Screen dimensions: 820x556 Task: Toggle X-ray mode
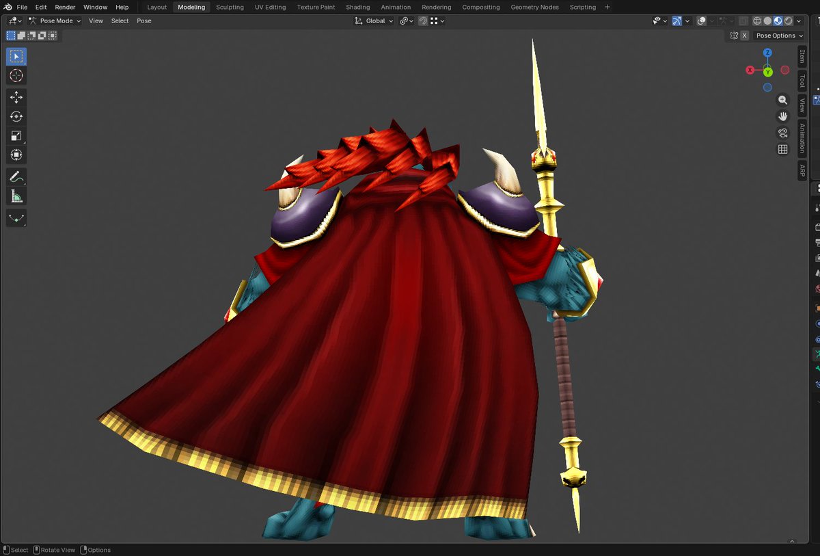743,21
